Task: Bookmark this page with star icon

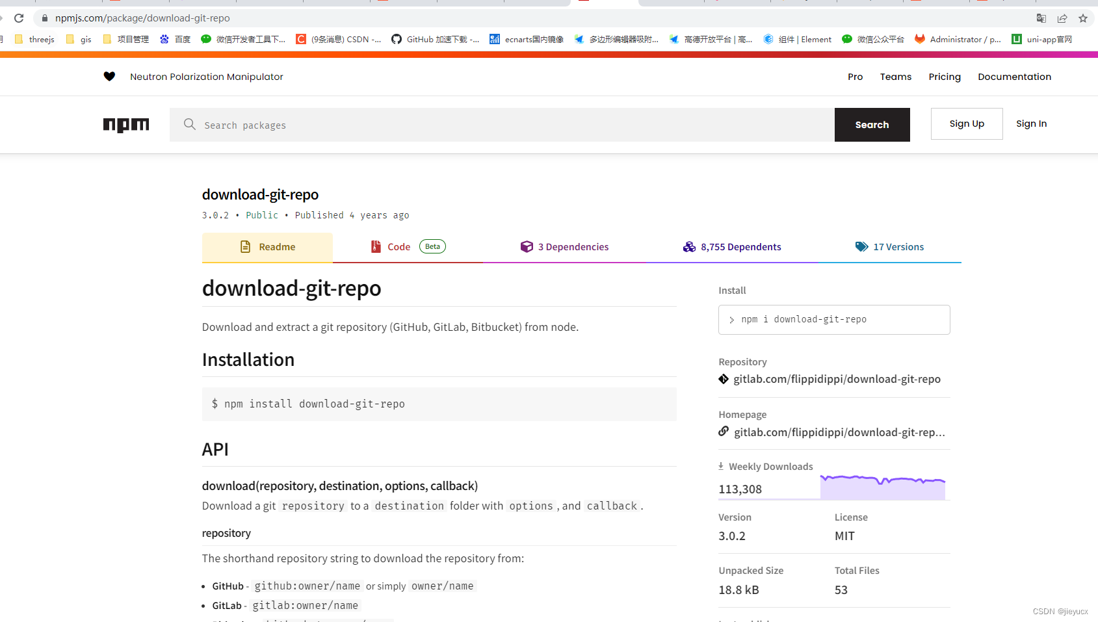Action: pos(1083,18)
